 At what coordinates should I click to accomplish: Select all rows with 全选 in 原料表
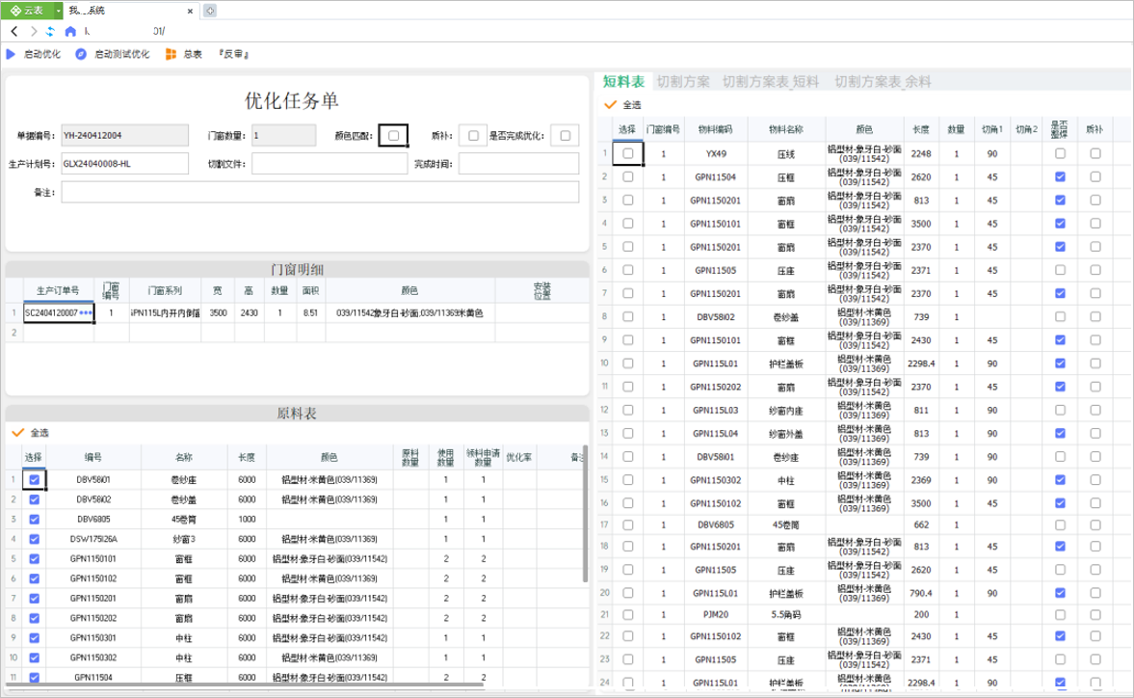[x=31, y=433]
